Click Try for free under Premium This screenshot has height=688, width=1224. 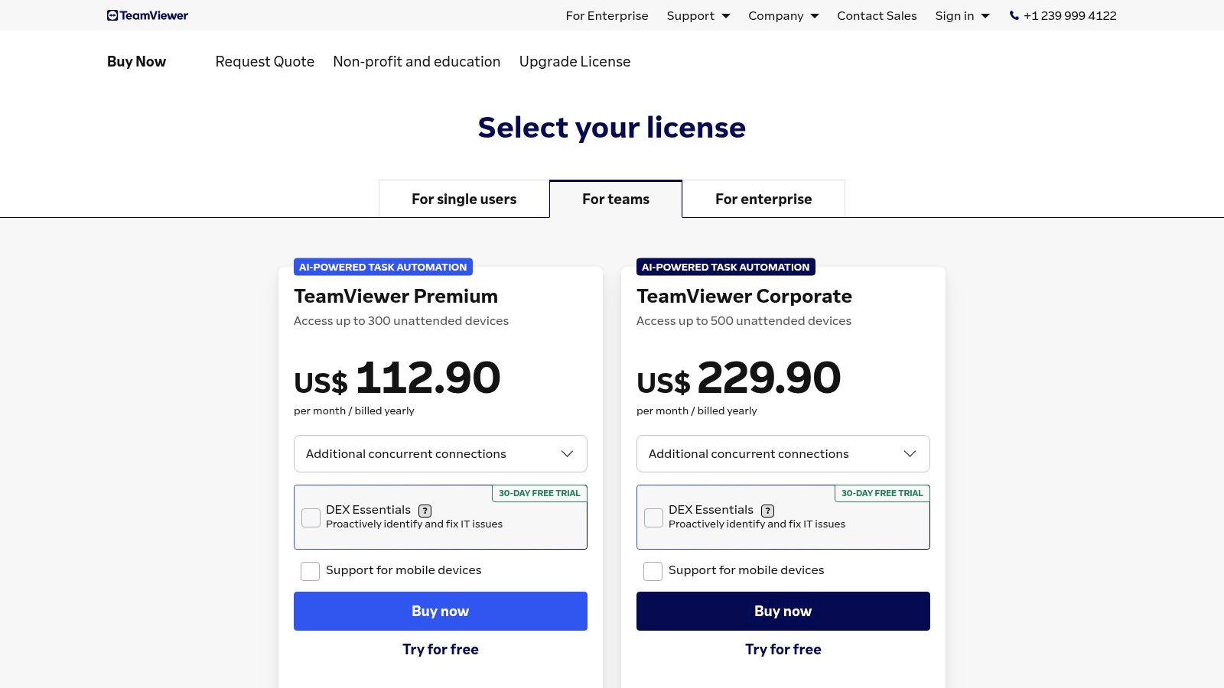pos(440,649)
